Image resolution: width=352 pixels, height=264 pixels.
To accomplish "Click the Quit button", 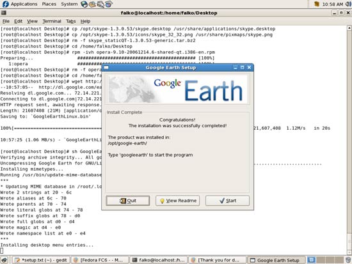I will pos(128,201).
